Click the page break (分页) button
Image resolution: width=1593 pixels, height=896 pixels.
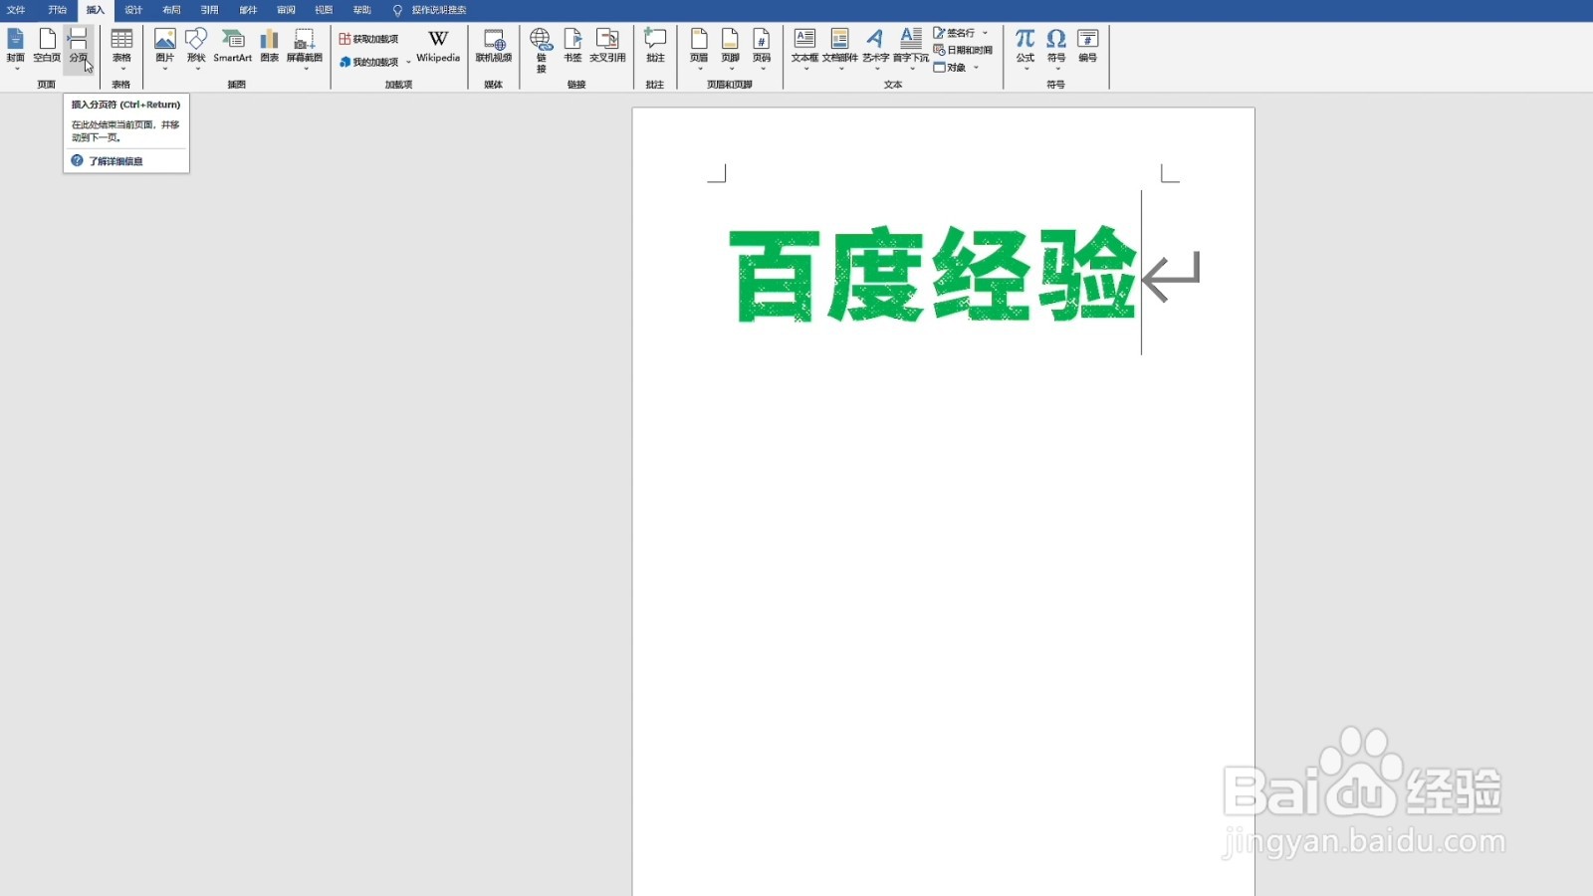tap(79, 48)
